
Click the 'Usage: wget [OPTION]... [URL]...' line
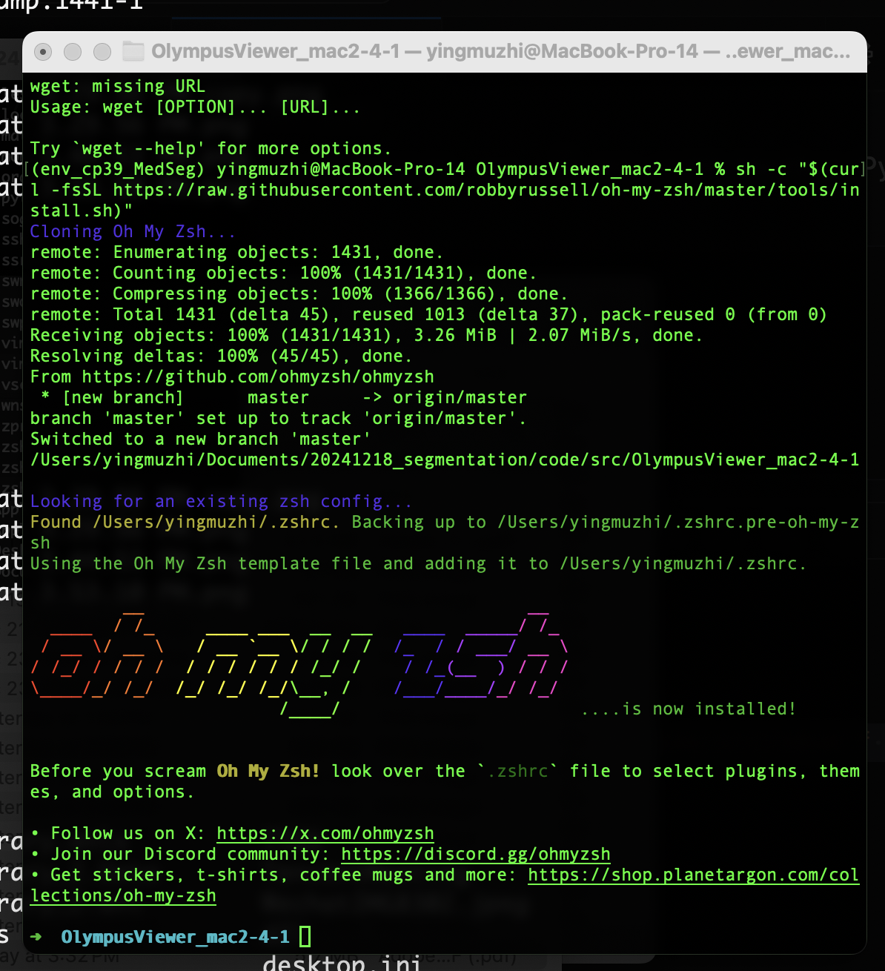point(195,107)
